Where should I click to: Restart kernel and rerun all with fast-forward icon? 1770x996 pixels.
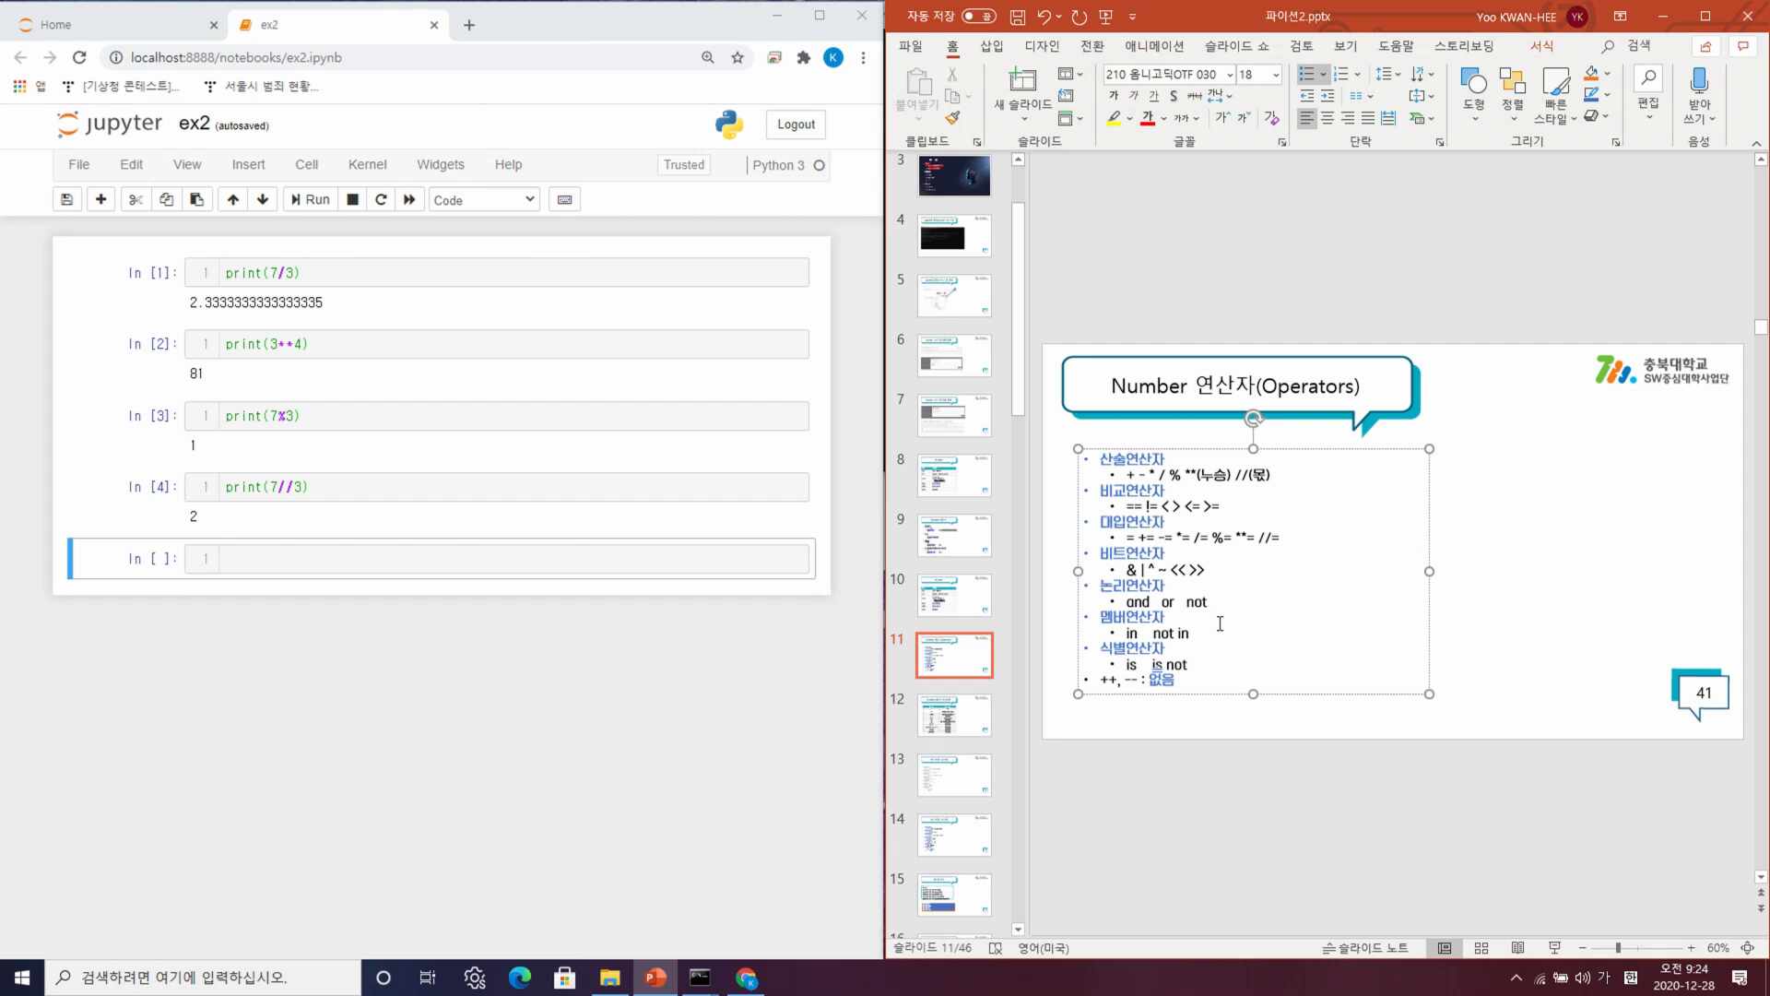tap(409, 199)
